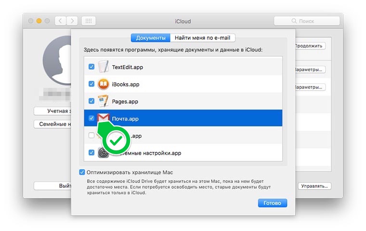Image resolution: width=366 pixels, height=231 pixels.
Task: Click the Продолжить button in iCloud window
Action: (x=310, y=46)
